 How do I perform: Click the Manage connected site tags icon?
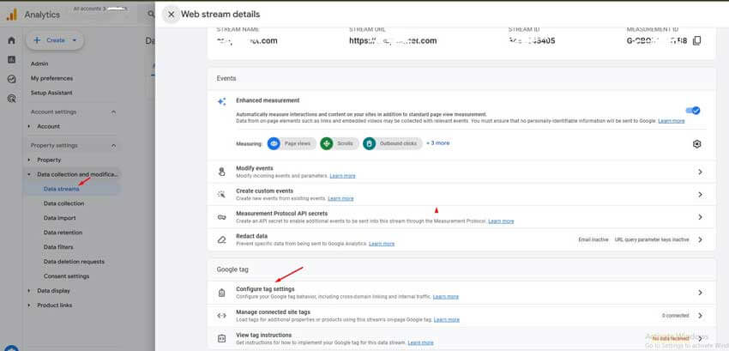pos(222,316)
